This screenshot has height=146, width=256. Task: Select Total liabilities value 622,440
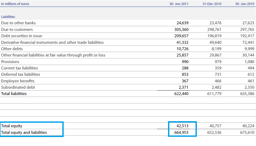click(x=181, y=94)
